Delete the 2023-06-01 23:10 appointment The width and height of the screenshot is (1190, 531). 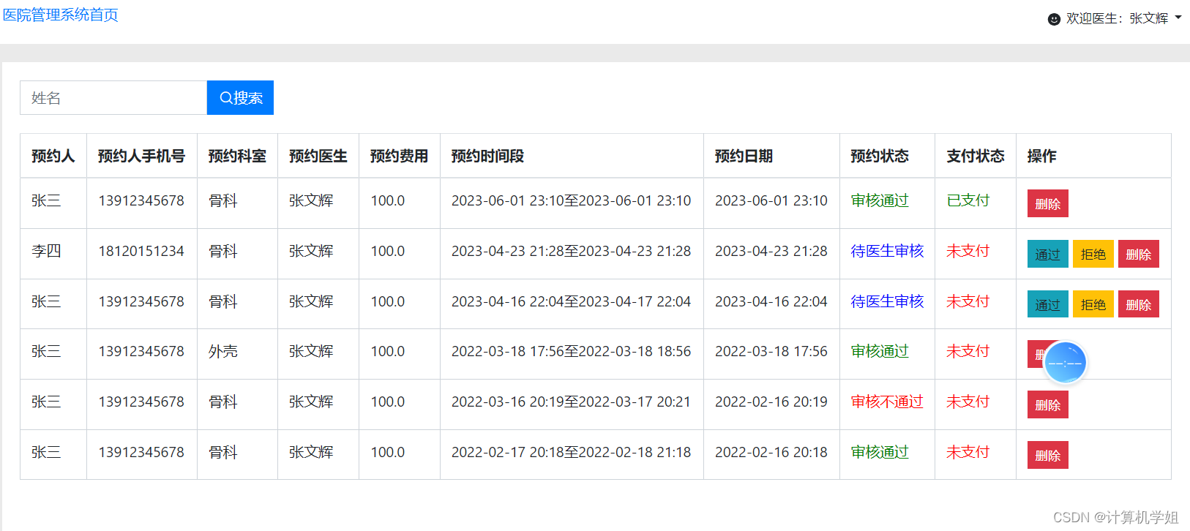(x=1047, y=204)
